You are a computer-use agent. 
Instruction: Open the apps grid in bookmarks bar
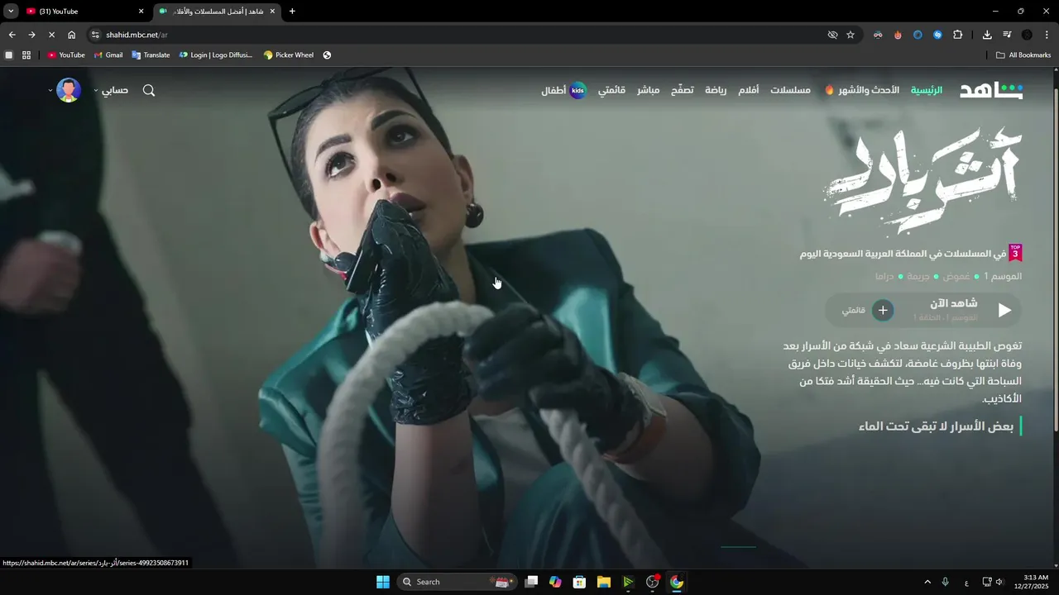point(26,55)
